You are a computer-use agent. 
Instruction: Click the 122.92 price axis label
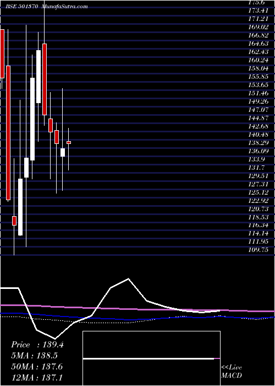click(259, 201)
